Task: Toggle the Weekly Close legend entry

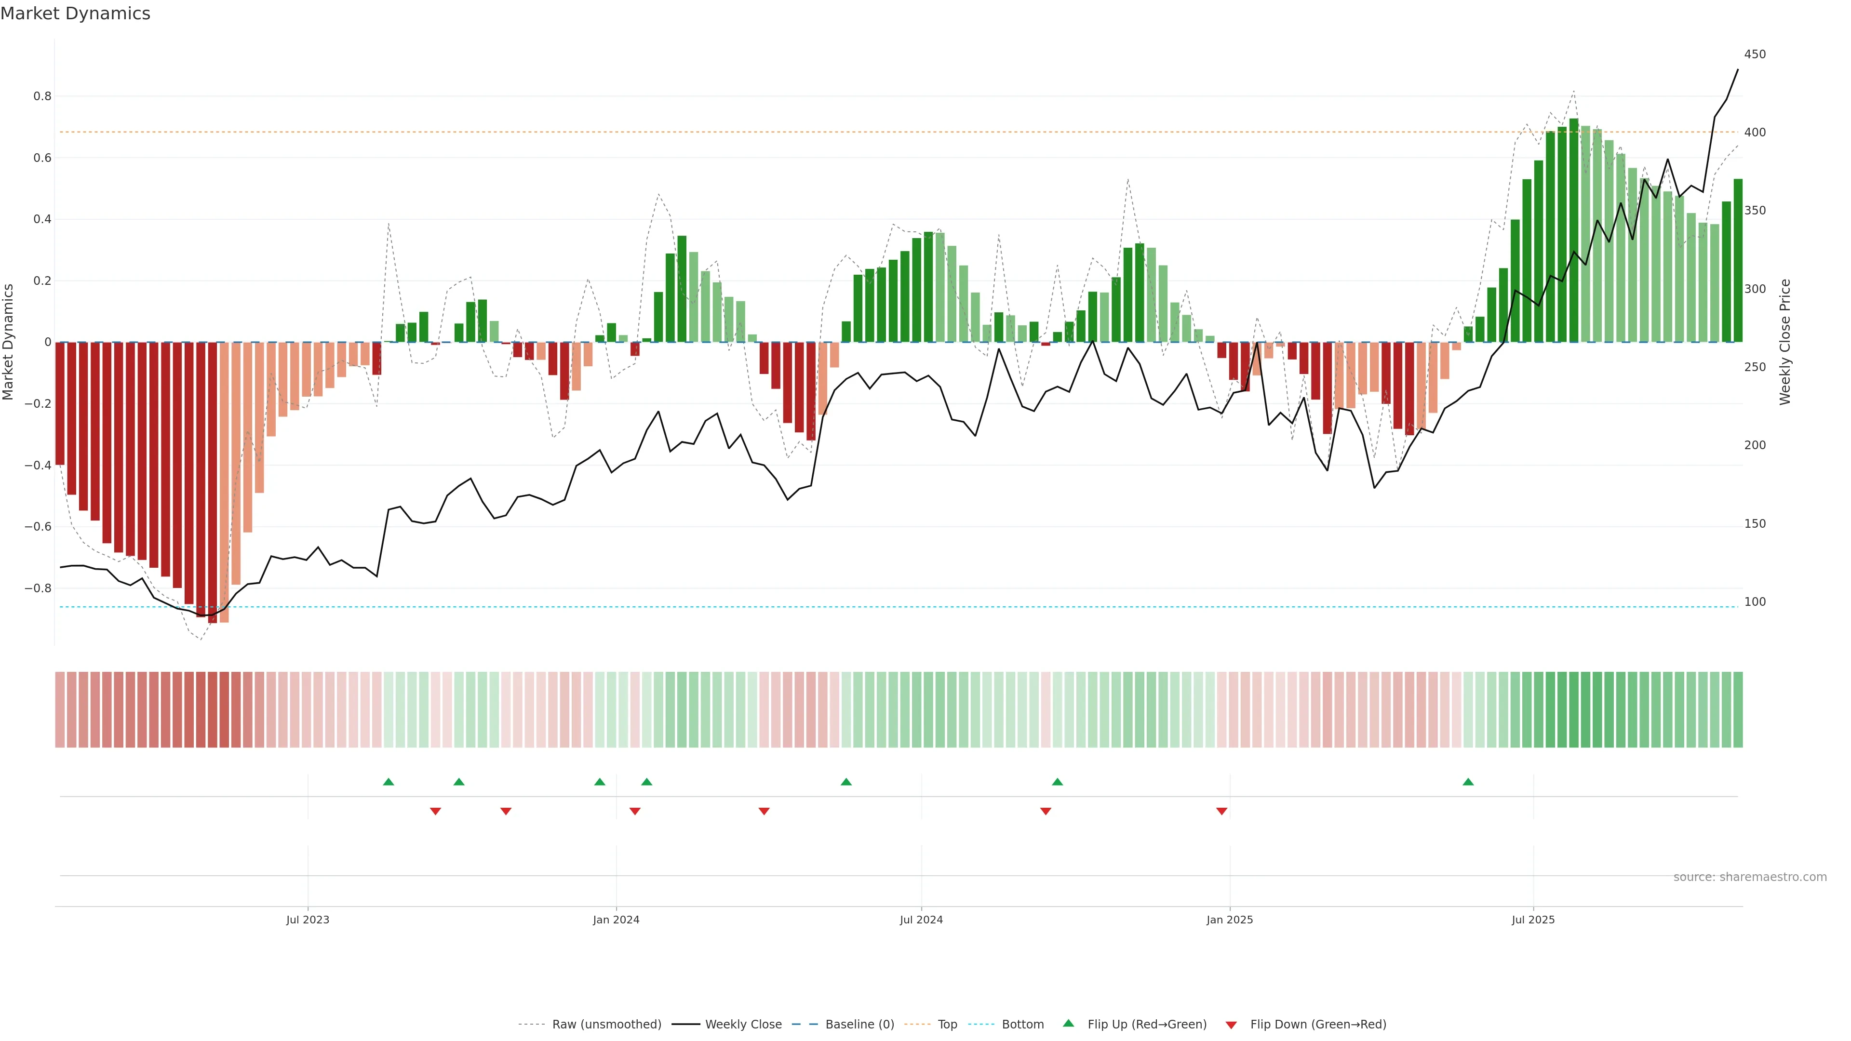Action: tap(743, 1025)
